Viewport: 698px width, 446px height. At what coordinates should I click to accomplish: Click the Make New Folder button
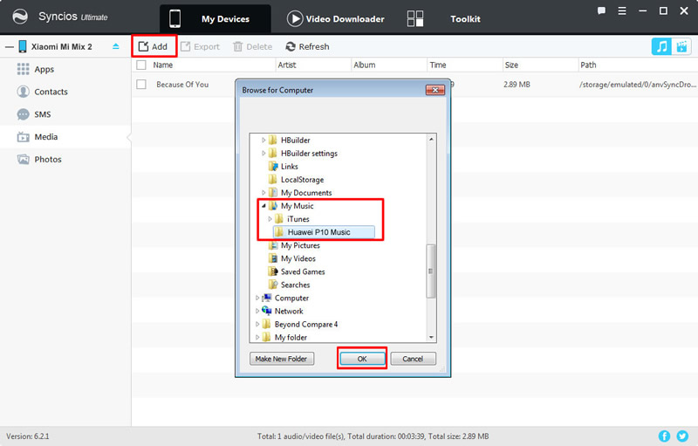(x=281, y=359)
